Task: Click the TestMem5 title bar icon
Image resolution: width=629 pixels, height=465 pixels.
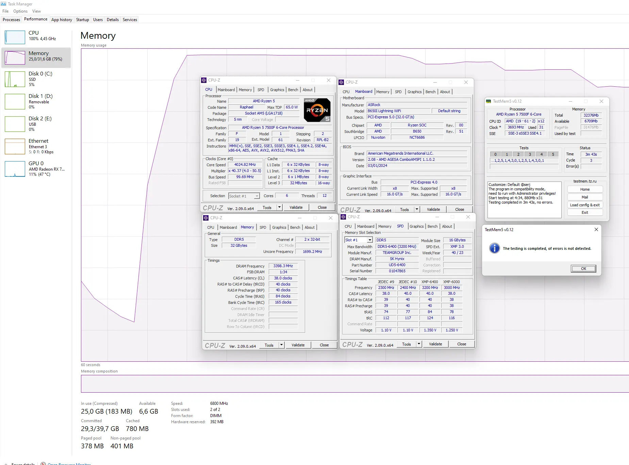Action: pos(489,101)
